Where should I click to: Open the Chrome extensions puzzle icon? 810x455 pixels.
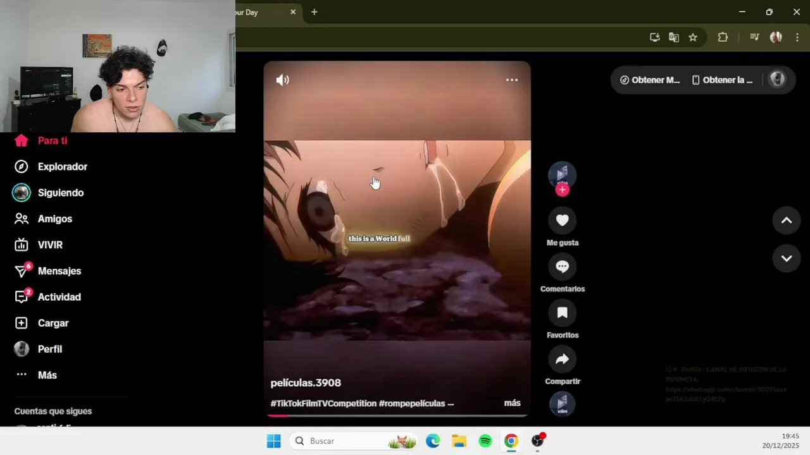pos(723,37)
